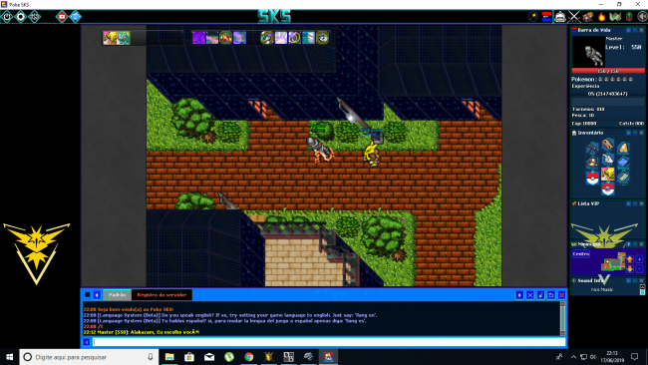This screenshot has height=365, width=648.
Task: Open the backpack icon in the top toolbar
Action: (560, 17)
